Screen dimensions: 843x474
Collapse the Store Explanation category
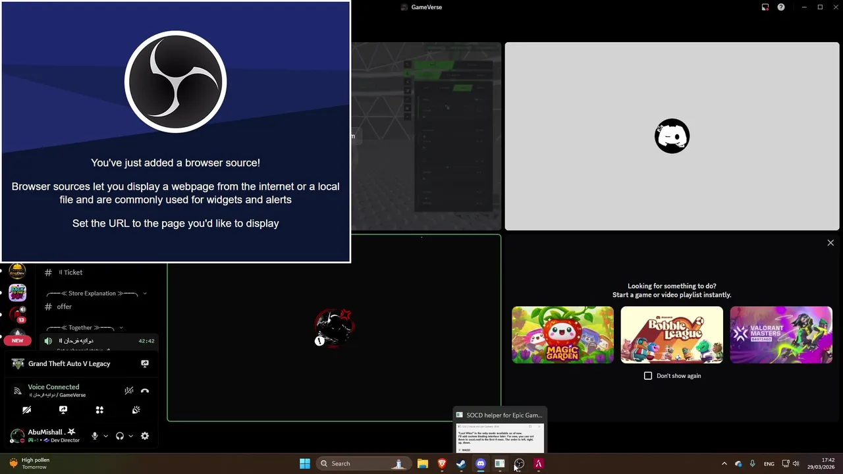(96, 293)
